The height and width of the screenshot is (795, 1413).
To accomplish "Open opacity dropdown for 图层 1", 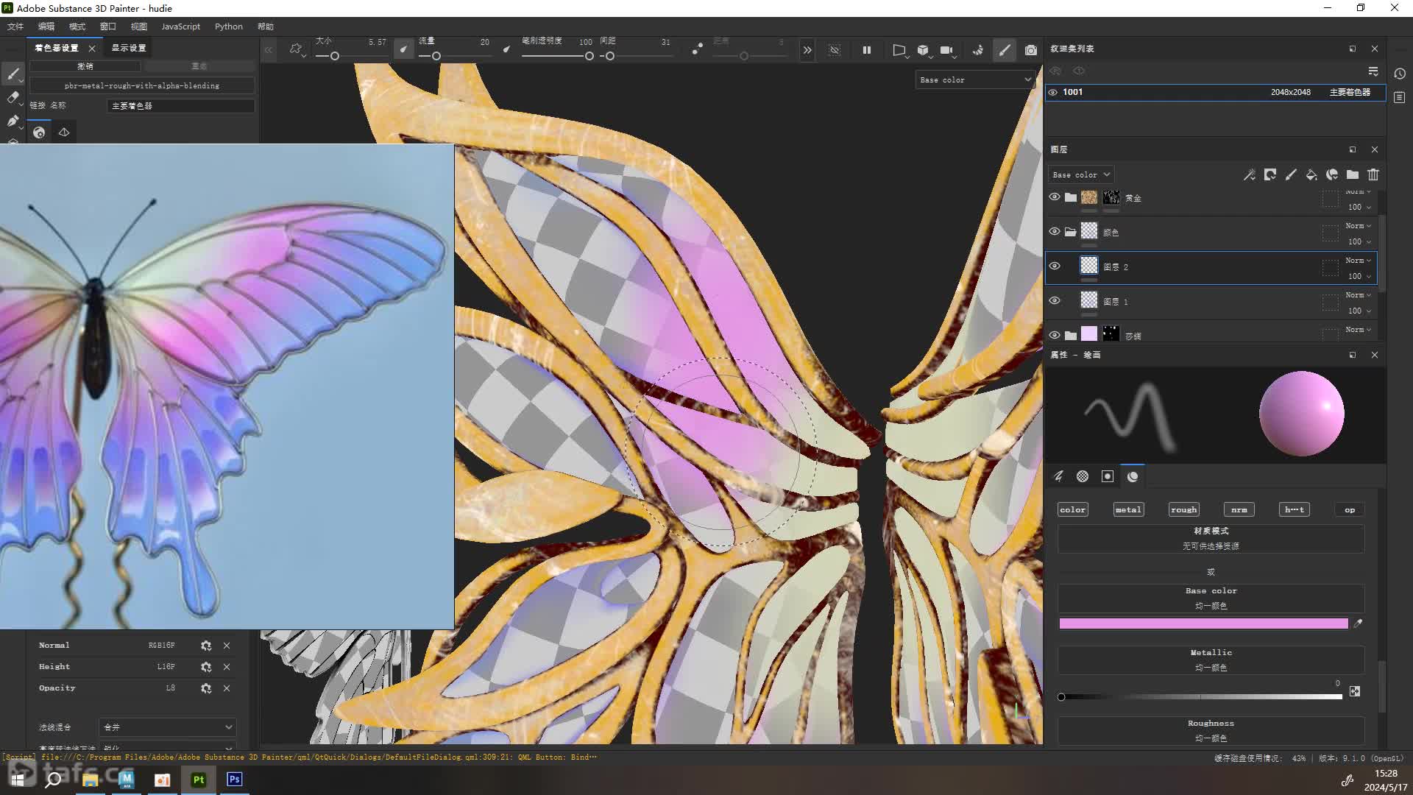I will [1359, 311].
